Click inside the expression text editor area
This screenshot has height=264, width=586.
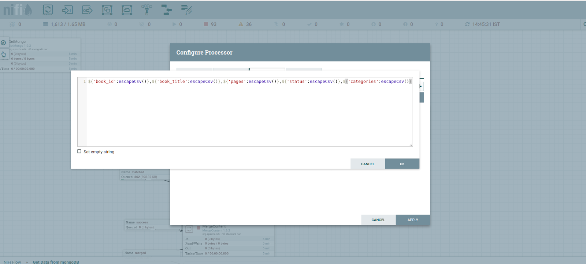249,113
